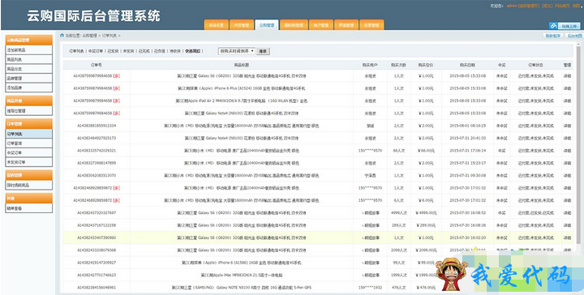Open 详细 for order A14383062083513070

[x=567, y=176]
